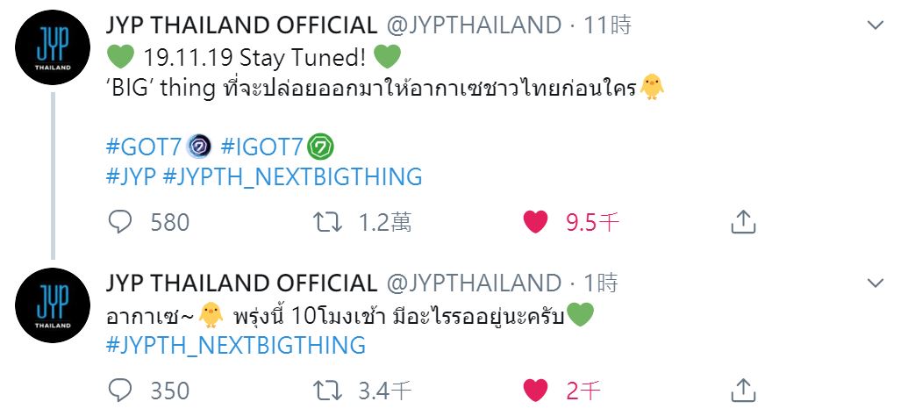The width and height of the screenshot is (908, 416).
Task: Open reply on the tweet with 350 replies
Action: pos(120,391)
